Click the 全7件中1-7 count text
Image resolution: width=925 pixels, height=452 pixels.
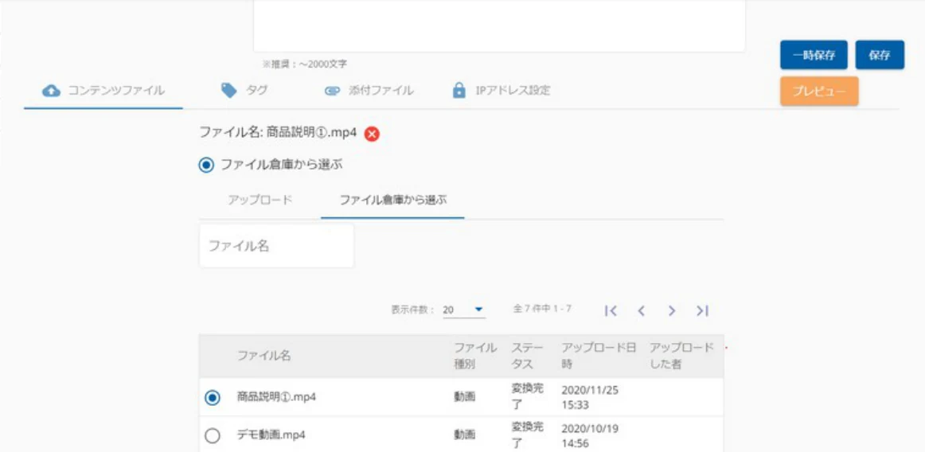(542, 309)
